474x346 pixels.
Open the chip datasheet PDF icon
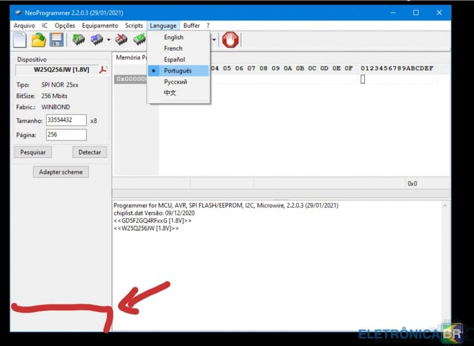pyautogui.click(x=103, y=70)
